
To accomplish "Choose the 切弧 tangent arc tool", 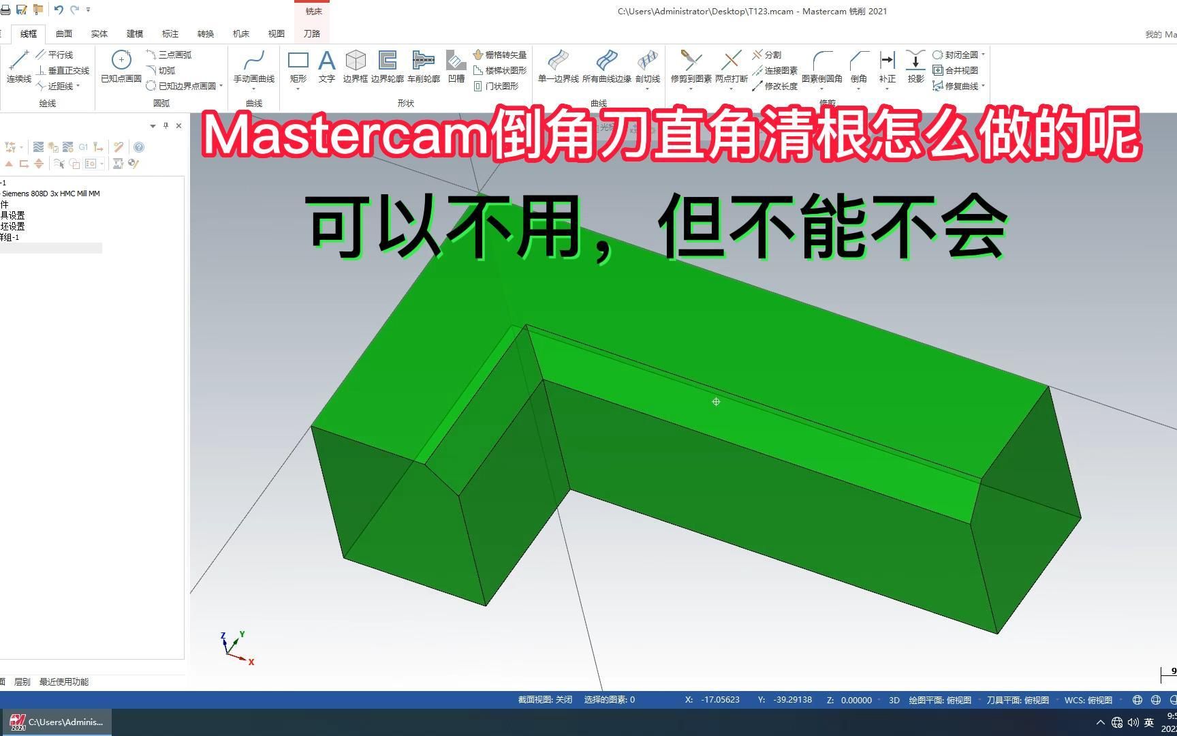I will tap(161, 70).
